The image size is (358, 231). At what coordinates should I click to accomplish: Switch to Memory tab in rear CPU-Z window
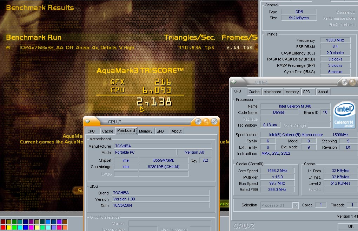pyautogui.click(x=292, y=92)
